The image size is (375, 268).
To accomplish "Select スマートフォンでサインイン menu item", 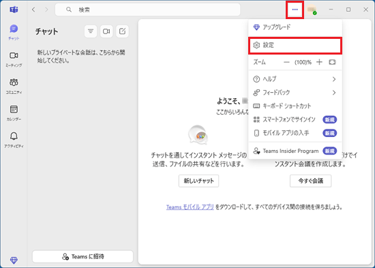I will pyautogui.click(x=295, y=119).
